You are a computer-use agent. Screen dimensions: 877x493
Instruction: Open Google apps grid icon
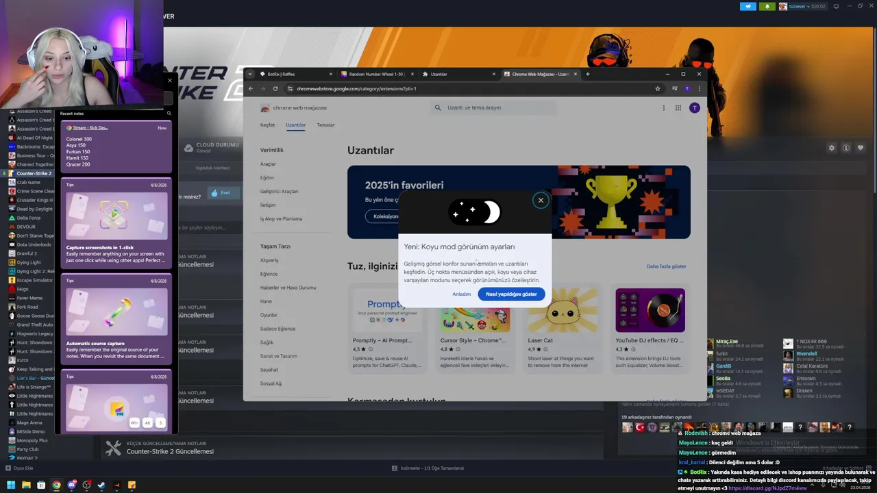pos(678,108)
